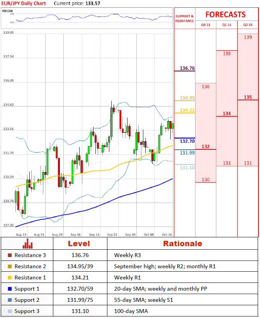260x318 pixels.
Task: Click the 100-day SMA rationale cell
Action: point(129,311)
